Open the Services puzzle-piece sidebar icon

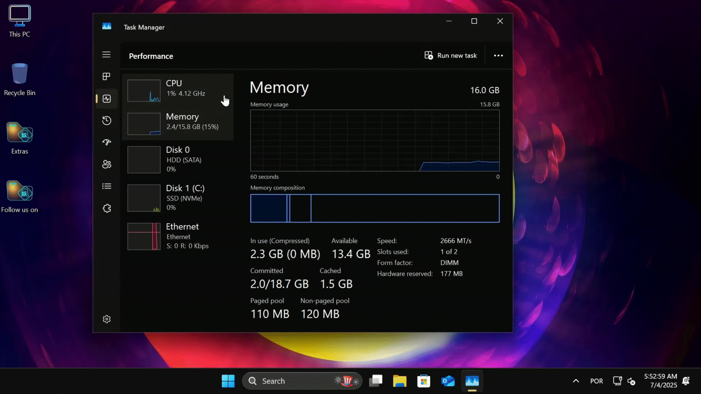point(106,208)
